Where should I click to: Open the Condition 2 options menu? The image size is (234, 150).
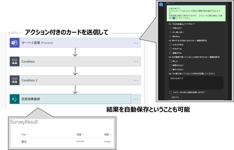point(136,80)
